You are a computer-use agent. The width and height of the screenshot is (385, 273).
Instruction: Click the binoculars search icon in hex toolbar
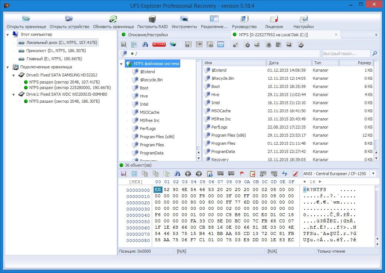click(177, 174)
